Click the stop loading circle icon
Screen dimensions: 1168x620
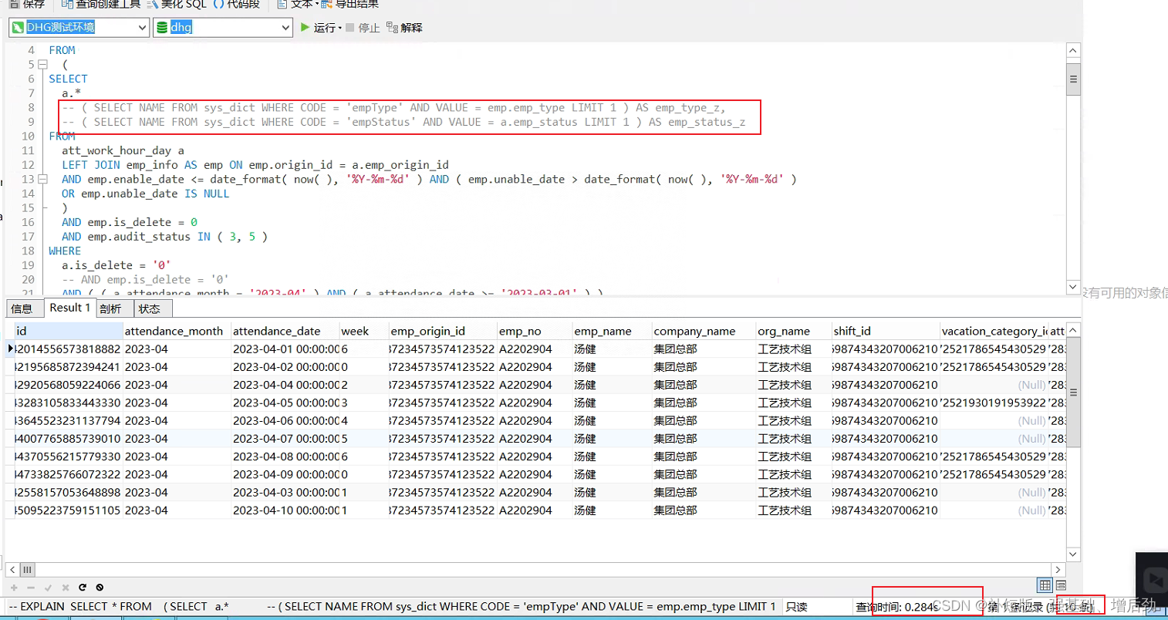click(x=100, y=588)
